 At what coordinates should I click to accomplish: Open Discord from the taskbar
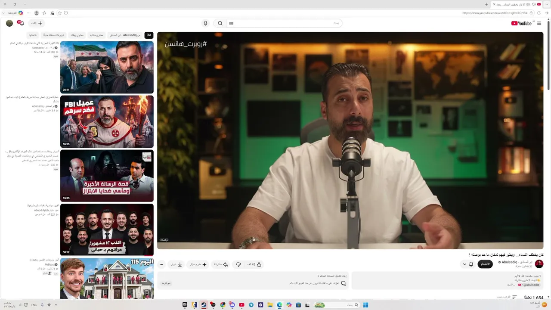tap(232, 305)
